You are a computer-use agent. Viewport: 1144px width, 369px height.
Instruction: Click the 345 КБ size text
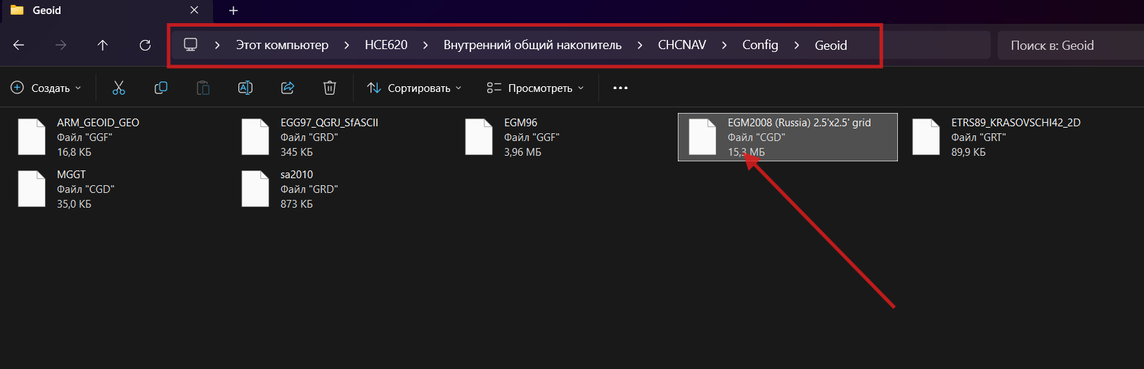pyautogui.click(x=297, y=152)
